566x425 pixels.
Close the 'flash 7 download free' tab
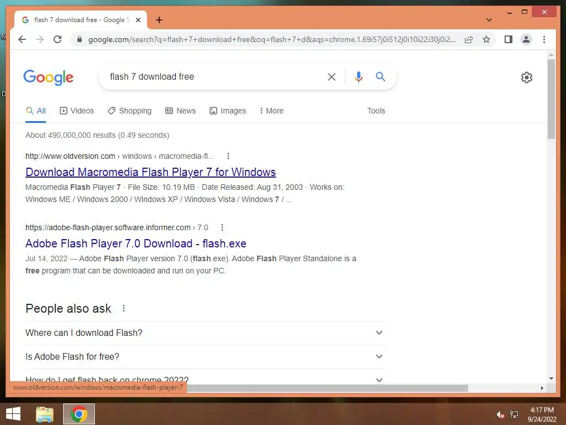(138, 20)
